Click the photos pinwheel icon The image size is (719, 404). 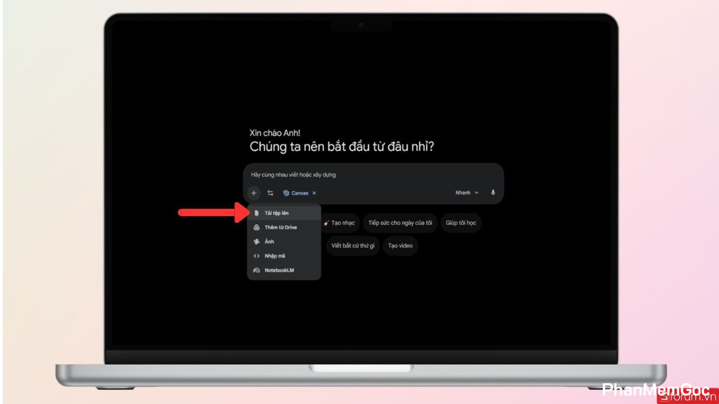(x=256, y=242)
